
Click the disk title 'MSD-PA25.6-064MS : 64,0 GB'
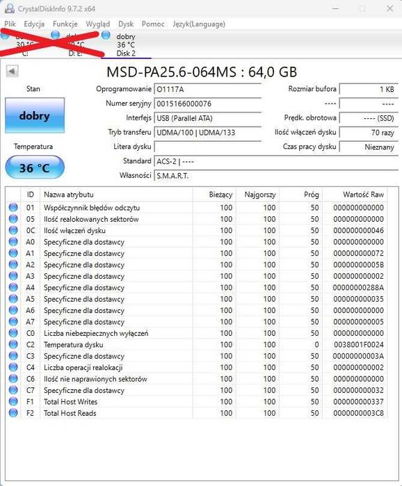(x=202, y=72)
